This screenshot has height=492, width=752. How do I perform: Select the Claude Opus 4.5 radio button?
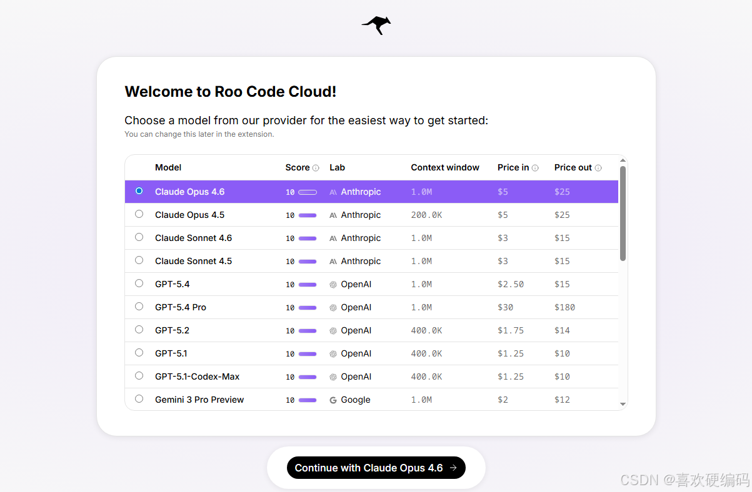coord(139,214)
